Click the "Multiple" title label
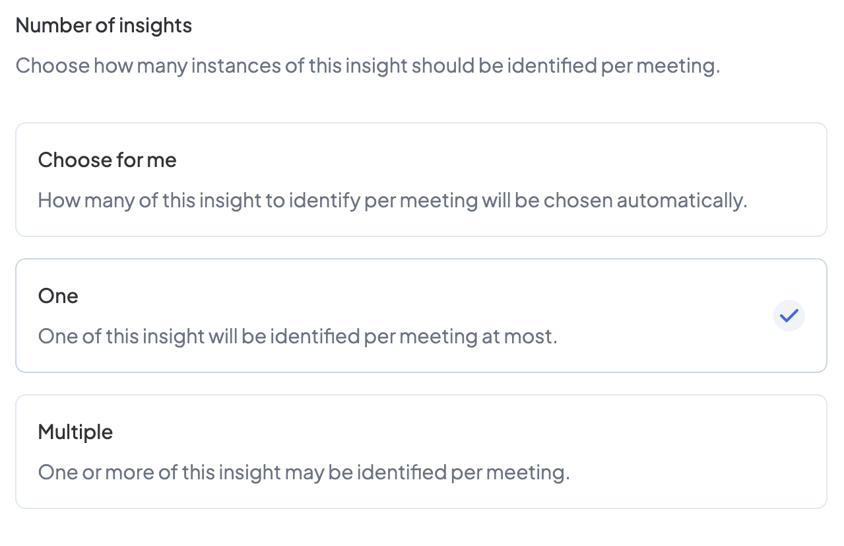The width and height of the screenshot is (844, 546). 75,432
